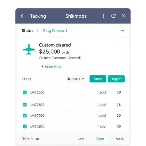The height and width of the screenshot is (146, 146).
Task: Collapse the status section with the minus icon
Action: point(122,31)
